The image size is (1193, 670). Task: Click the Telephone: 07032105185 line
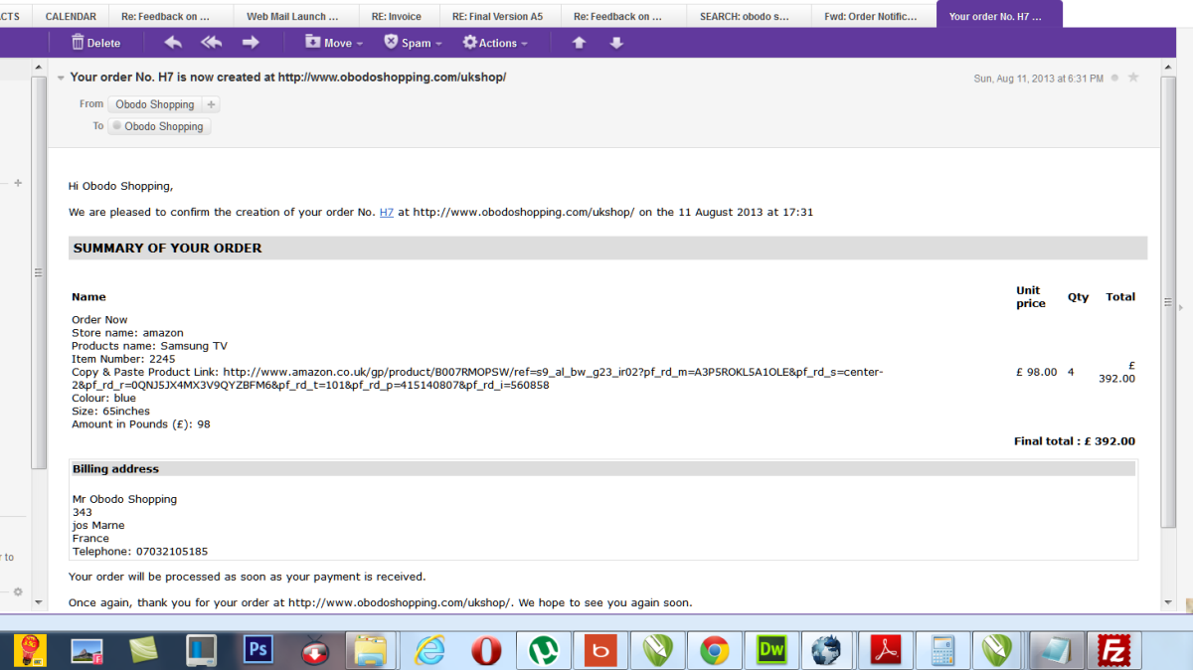[x=140, y=551]
